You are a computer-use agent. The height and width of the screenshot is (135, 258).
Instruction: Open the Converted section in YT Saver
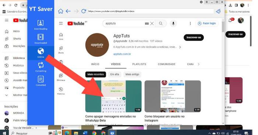[x=41, y=81]
